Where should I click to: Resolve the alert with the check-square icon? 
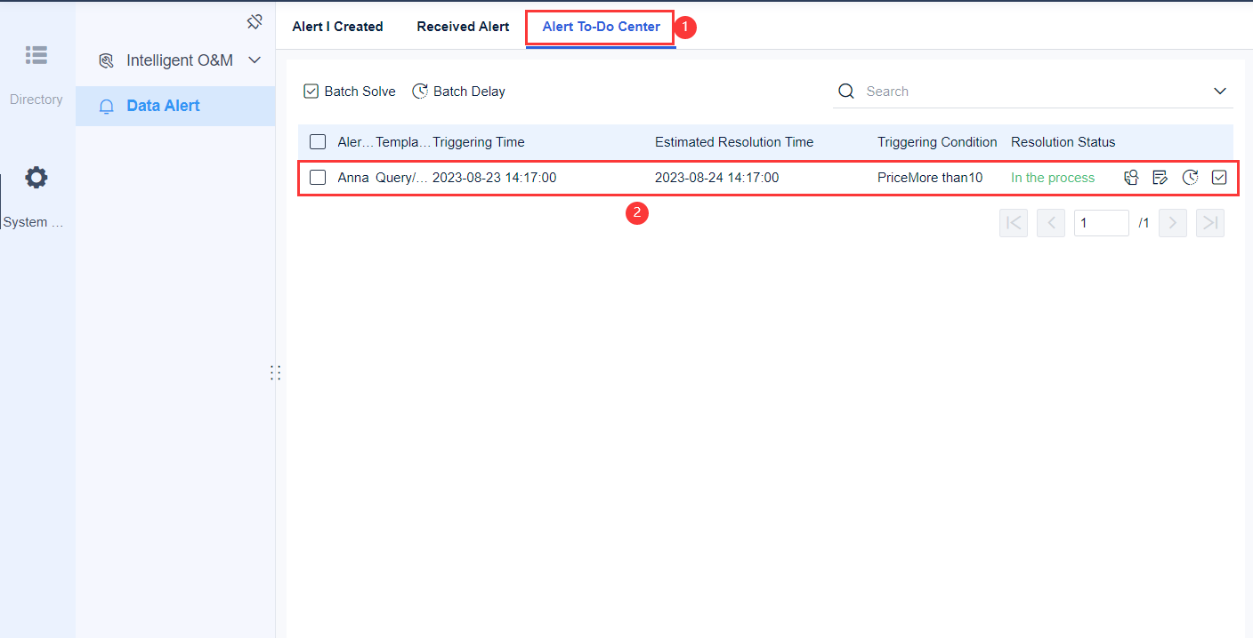click(1219, 177)
